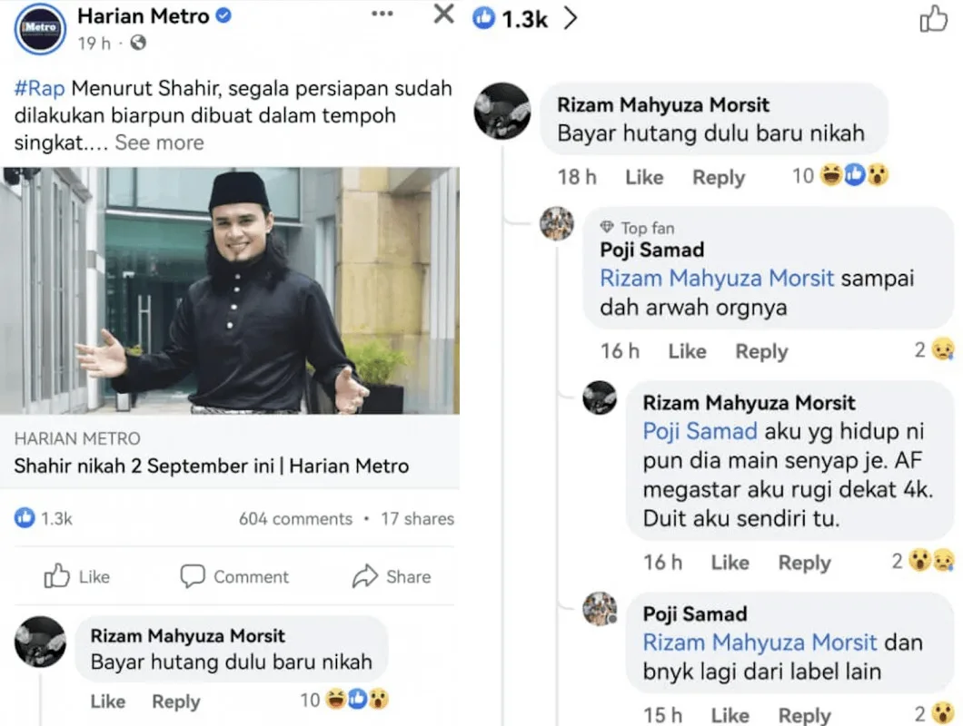Click thumbs-up outline icon at top right

pyautogui.click(x=933, y=19)
